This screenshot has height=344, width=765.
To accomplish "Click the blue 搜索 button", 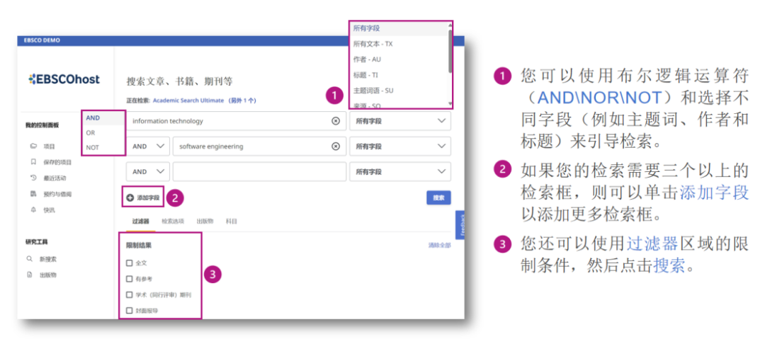I will (x=438, y=197).
